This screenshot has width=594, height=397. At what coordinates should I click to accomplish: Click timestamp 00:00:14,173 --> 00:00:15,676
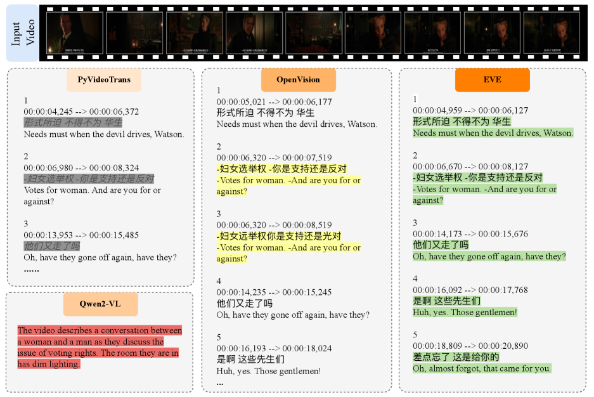tap(470, 234)
